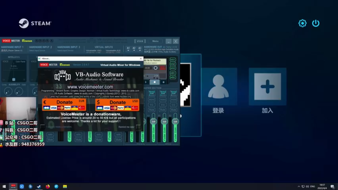Mute the B2 master bus
This screenshot has height=190, width=338.
(x=174, y=110)
